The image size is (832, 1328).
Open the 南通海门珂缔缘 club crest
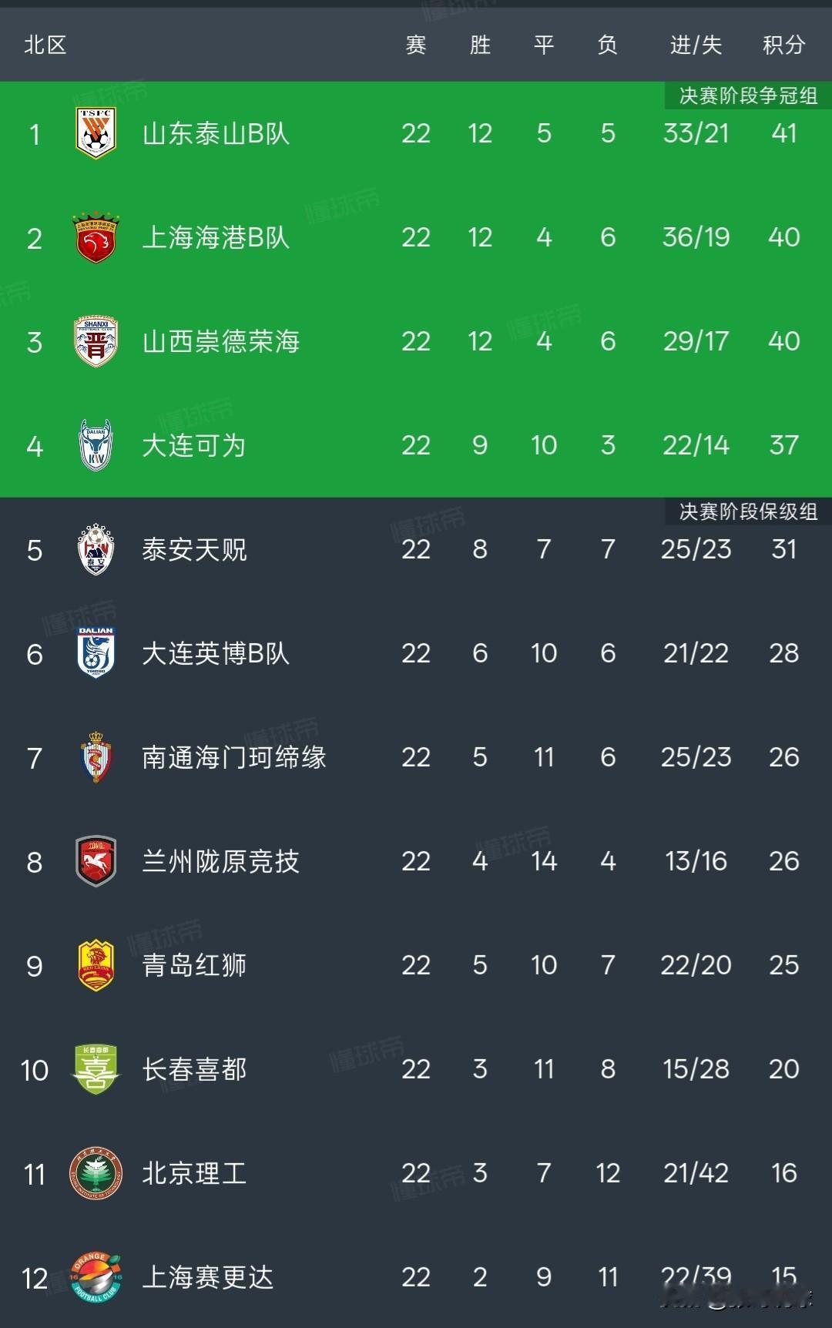[96, 757]
